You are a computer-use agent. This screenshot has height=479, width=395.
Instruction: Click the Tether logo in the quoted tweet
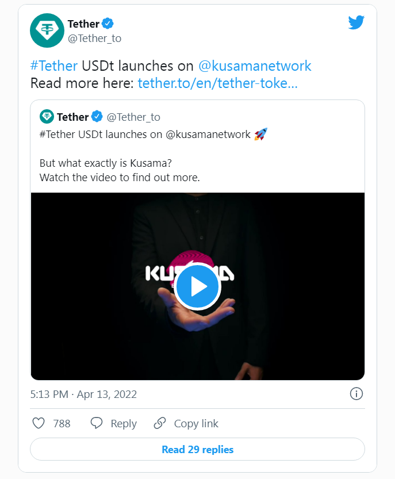[46, 116]
